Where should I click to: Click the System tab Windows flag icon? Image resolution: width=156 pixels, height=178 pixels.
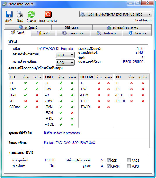68,27
